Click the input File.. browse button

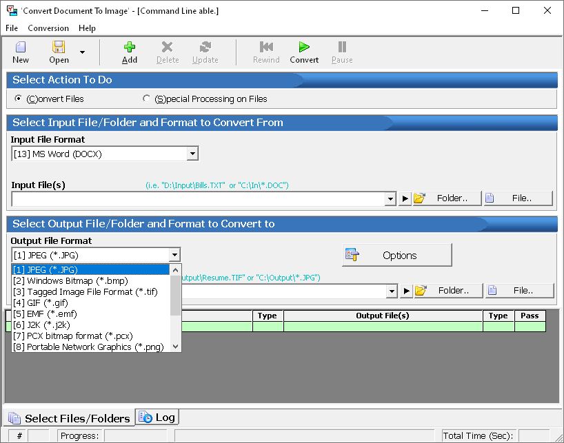518,198
